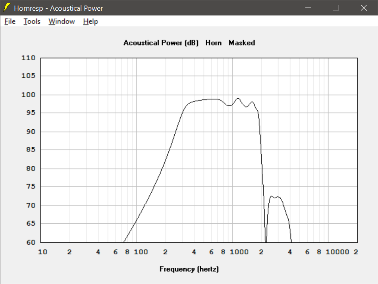Open the File menu

(x=10, y=21)
